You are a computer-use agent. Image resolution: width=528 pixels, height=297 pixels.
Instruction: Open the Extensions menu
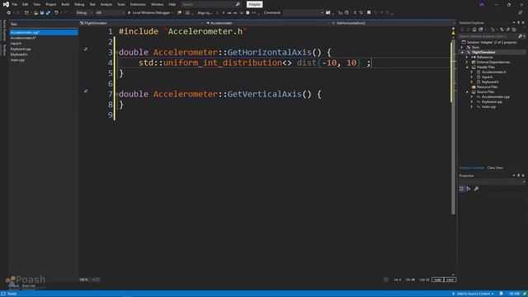pos(138,4)
